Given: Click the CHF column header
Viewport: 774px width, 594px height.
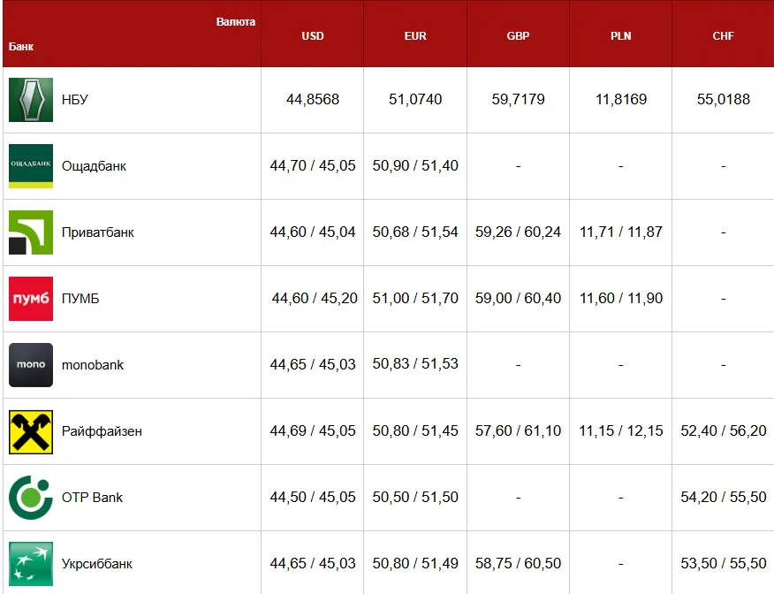Looking at the screenshot, I should tap(723, 36).
